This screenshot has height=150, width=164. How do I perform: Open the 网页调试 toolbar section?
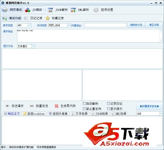pyautogui.click(x=12, y=10)
